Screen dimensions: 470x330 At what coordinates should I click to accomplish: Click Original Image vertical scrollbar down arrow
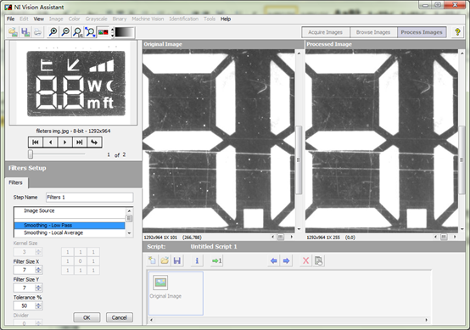pyautogui.click(x=299, y=229)
